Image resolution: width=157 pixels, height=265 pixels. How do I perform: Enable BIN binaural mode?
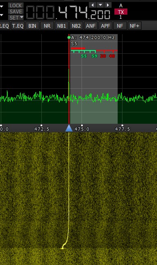32,26
